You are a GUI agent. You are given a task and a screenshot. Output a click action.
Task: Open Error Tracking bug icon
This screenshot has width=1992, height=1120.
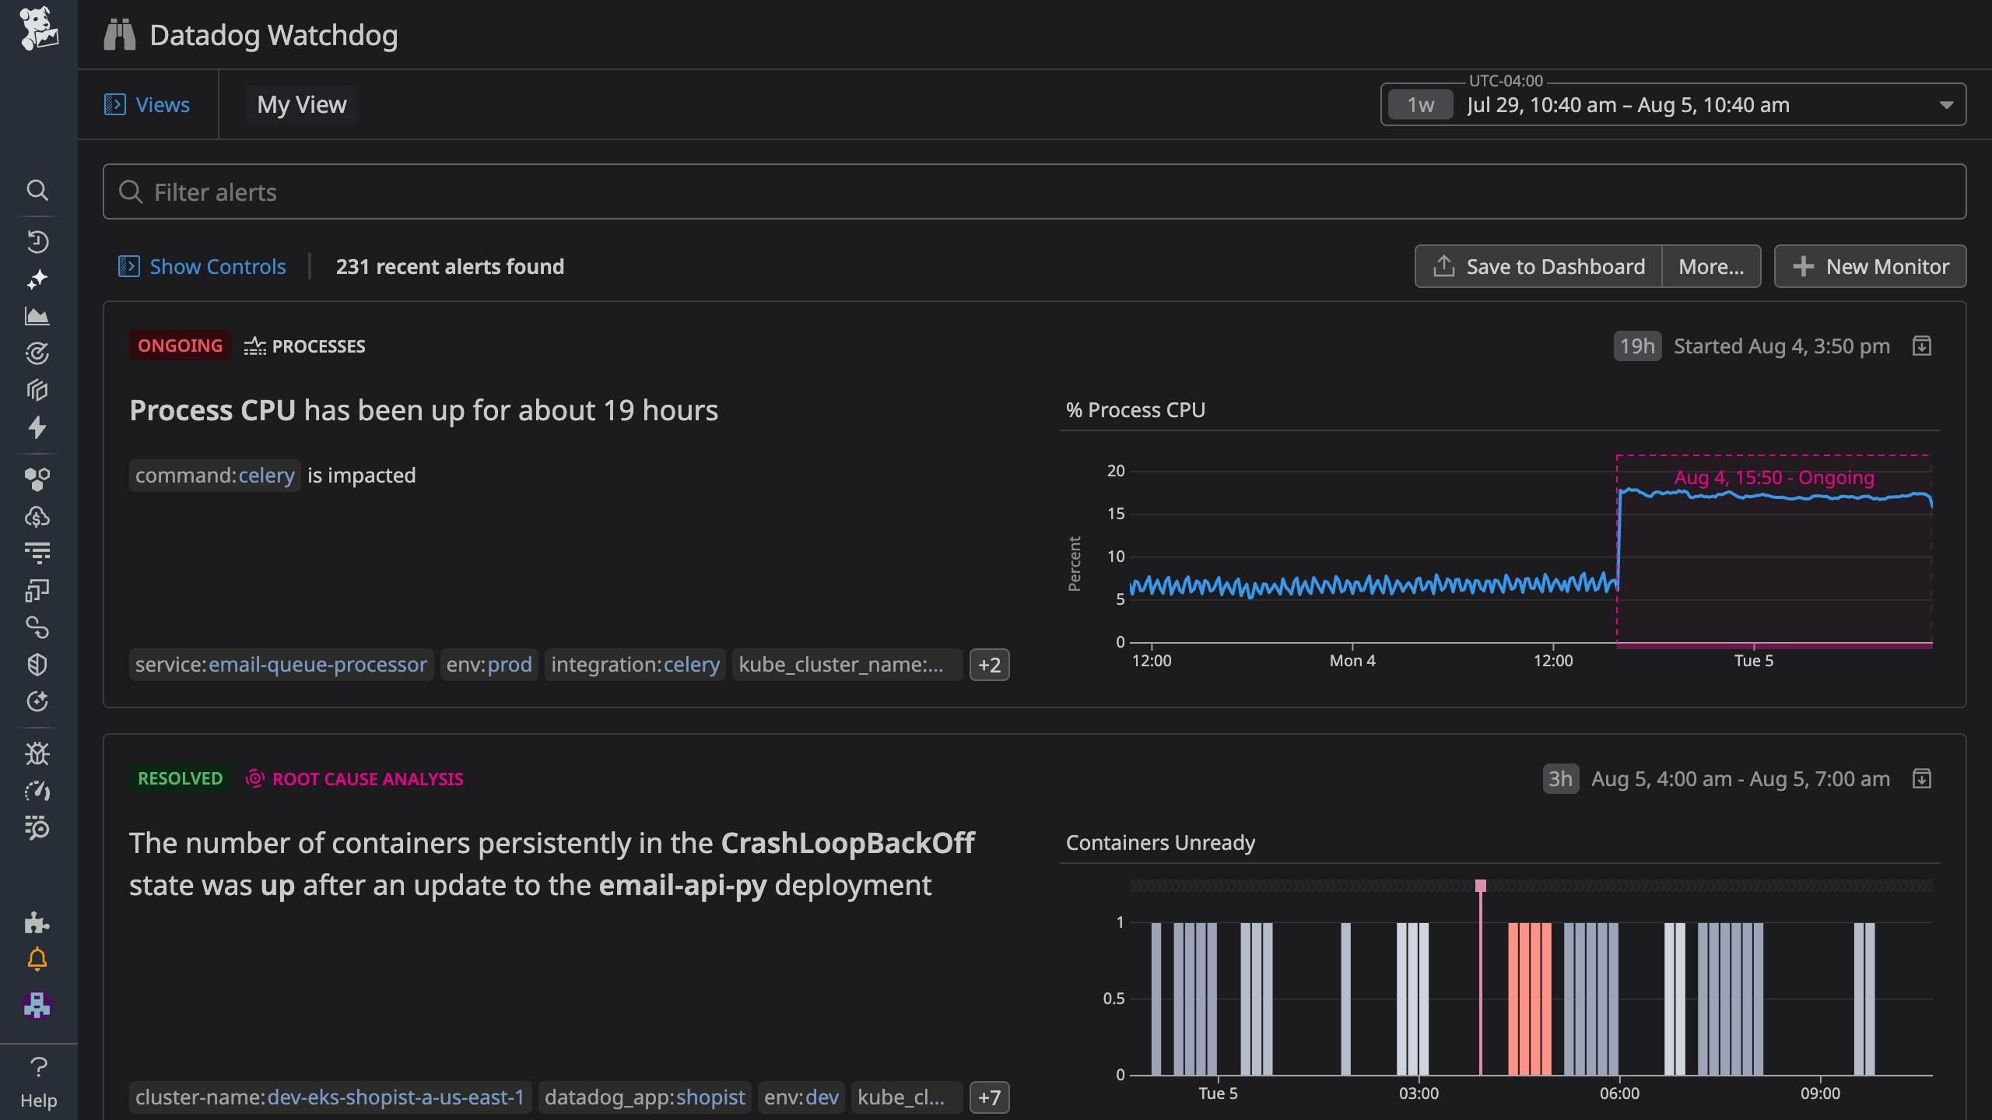click(37, 753)
